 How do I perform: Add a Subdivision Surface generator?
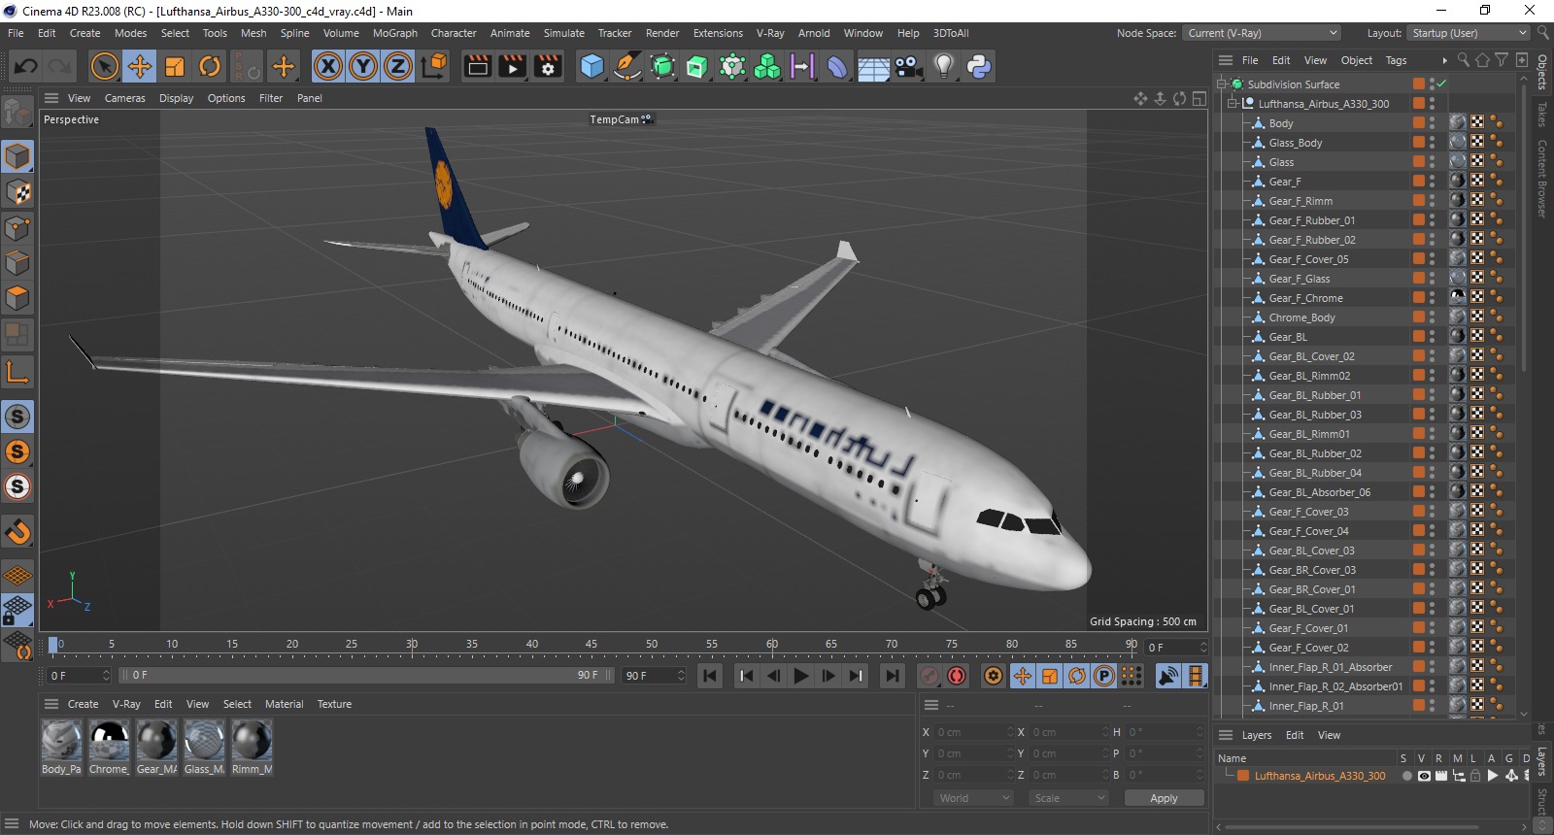[x=662, y=66]
